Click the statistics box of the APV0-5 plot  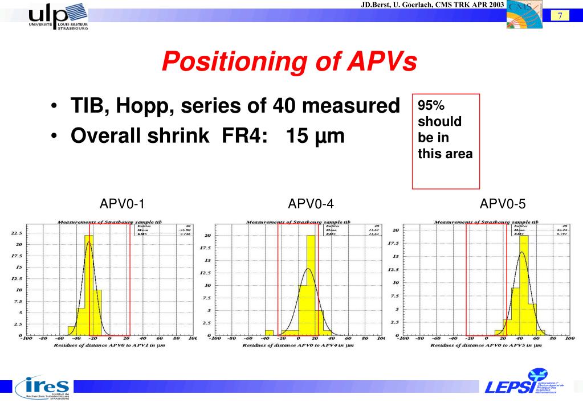541,230
